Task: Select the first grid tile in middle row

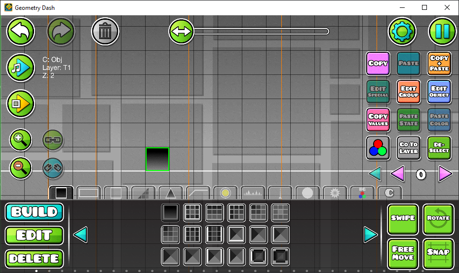Action: pos(170,235)
